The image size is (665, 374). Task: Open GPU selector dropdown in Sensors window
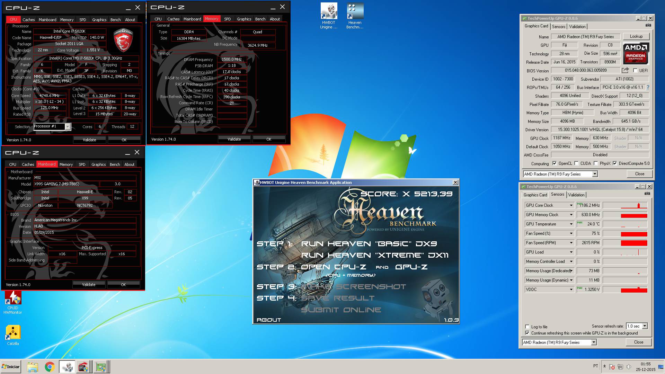594,342
